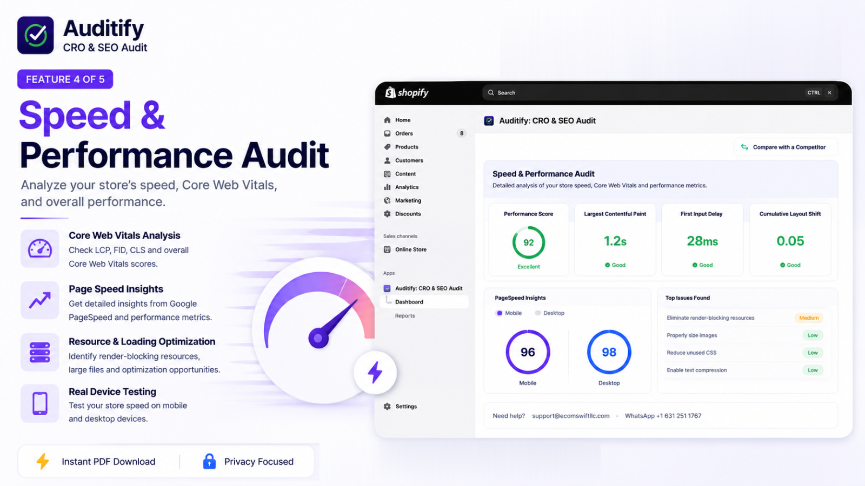Click the Auditify icon in the page header
The image size is (865, 486).
point(489,121)
